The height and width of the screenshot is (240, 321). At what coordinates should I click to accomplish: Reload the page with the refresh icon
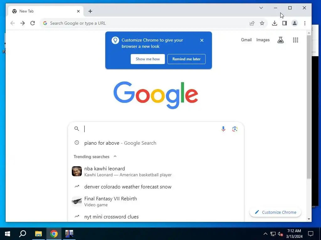pos(33,23)
